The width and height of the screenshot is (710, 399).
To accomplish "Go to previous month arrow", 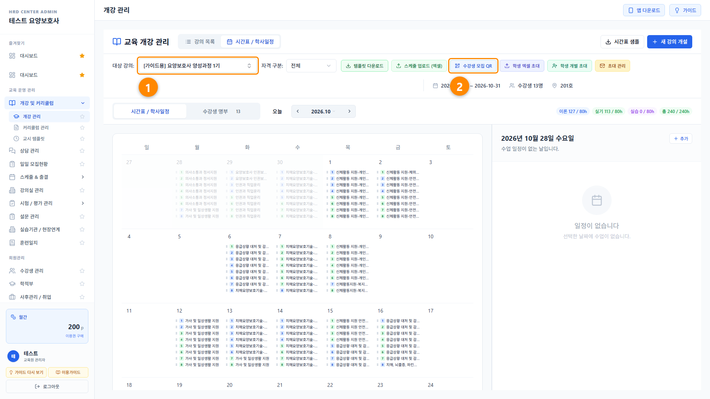I will [298, 112].
